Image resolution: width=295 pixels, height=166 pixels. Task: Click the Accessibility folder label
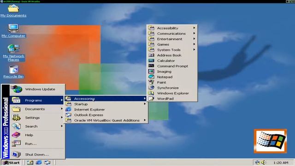(x=167, y=28)
